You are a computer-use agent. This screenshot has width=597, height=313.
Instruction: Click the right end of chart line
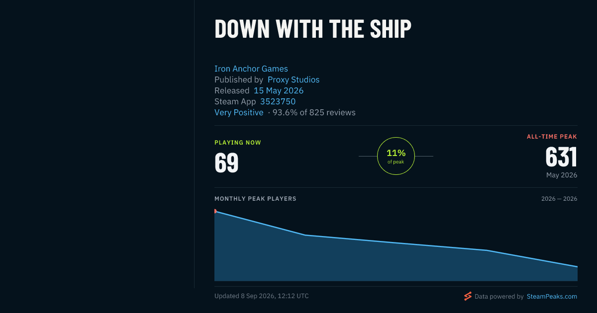(577, 267)
